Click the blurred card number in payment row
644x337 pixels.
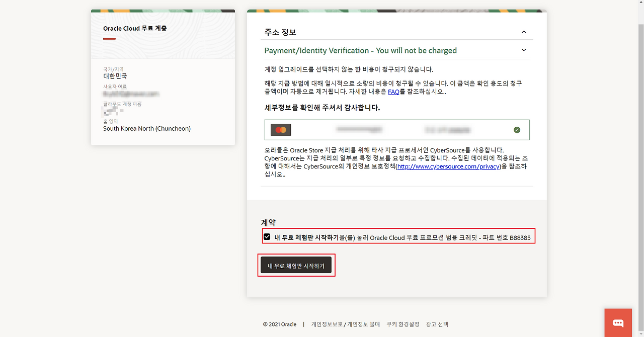click(359, 130)
